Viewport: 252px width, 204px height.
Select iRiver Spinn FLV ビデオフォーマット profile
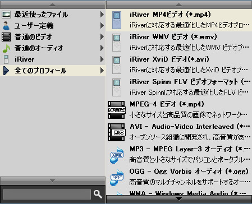click(179, 87)
